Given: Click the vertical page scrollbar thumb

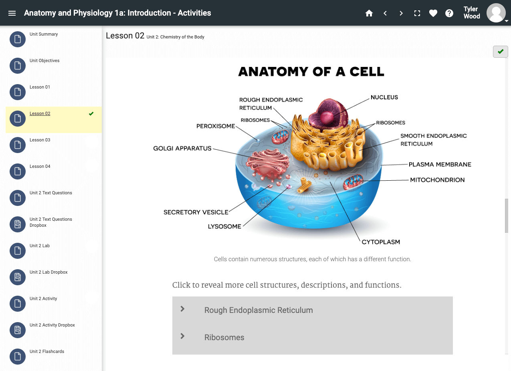Looking at the screenshot, I should coord(507,216).
